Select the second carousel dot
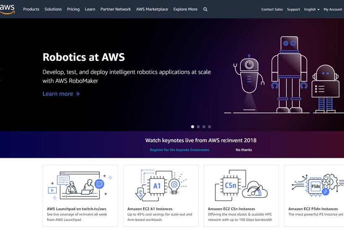 coord(198,127)
